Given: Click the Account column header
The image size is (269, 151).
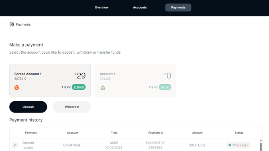Looking at the screenshot, I should click(72, 133).
